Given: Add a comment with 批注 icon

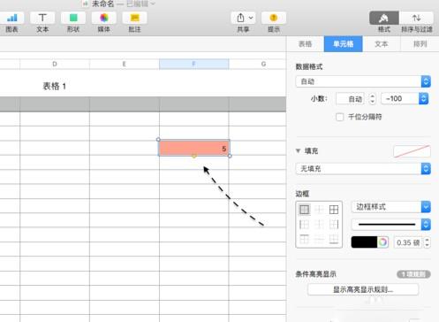Looking at the screenshot, I should (x=134, y=19).
